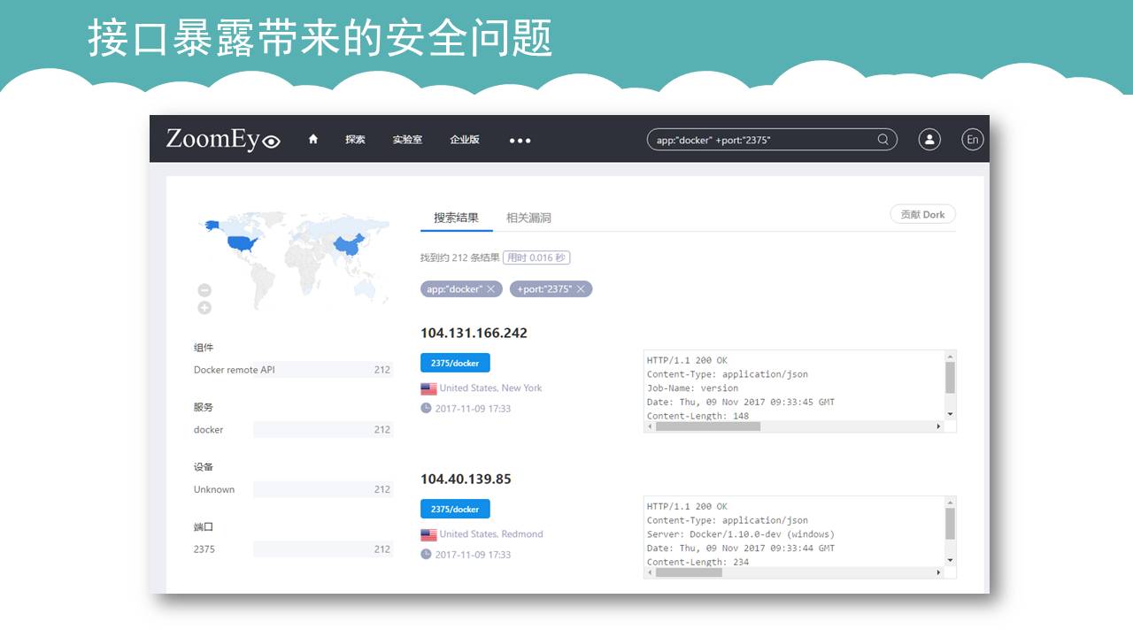This screenshot has width=1133, height=637.
Task: Zoom out the world map
Action: coord(204,290)
